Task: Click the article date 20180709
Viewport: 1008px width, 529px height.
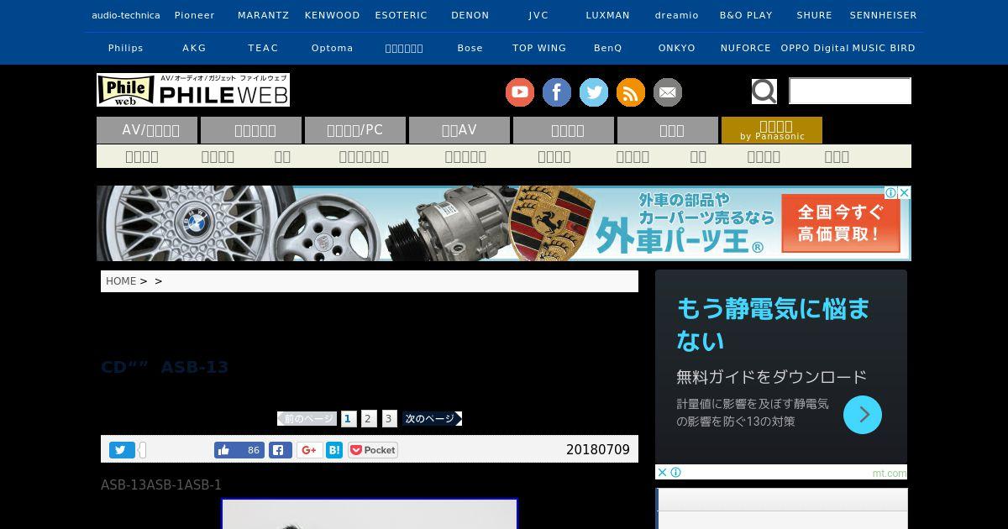Action: tap(598, 450)
